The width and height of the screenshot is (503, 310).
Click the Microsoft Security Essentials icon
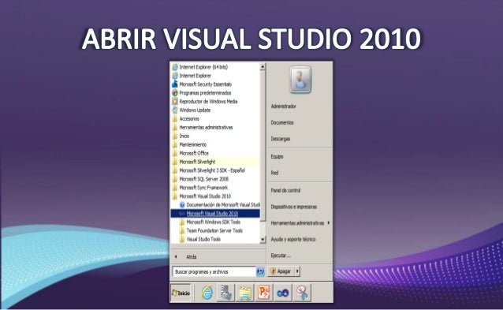pyautogui.click(x=175, y=84)
